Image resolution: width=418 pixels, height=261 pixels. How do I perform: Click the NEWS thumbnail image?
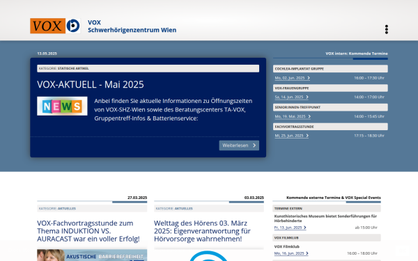62,106
